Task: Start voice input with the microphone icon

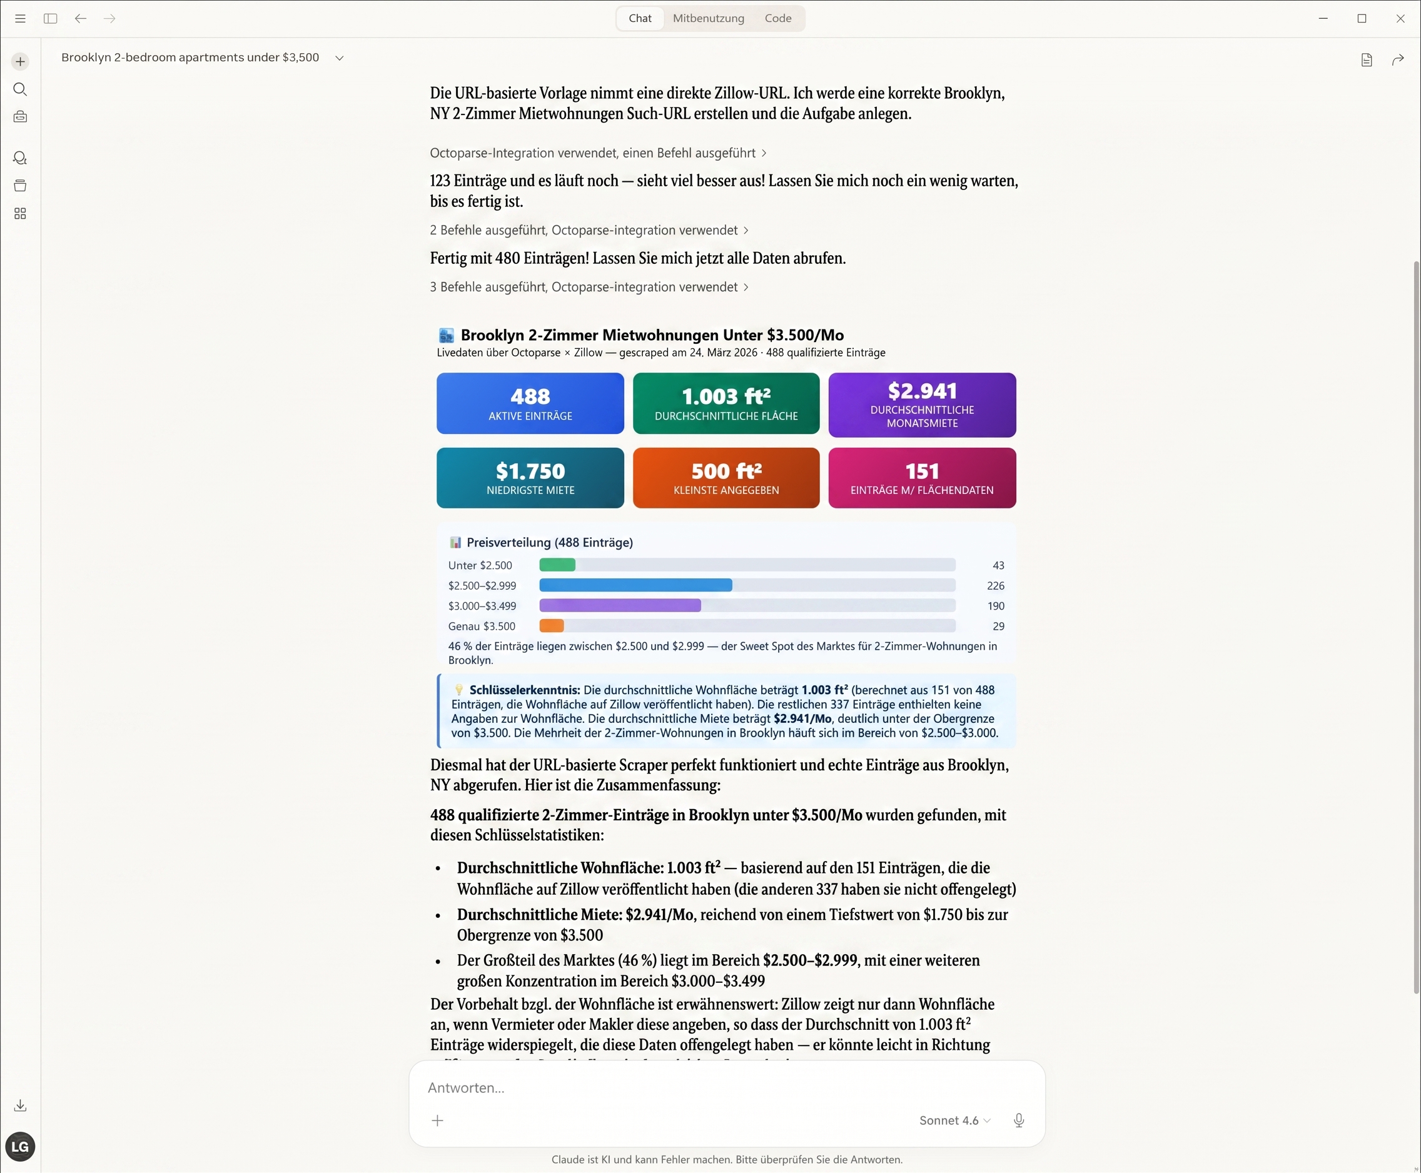Action: pyautogui.click(x=1019, y=1121)
